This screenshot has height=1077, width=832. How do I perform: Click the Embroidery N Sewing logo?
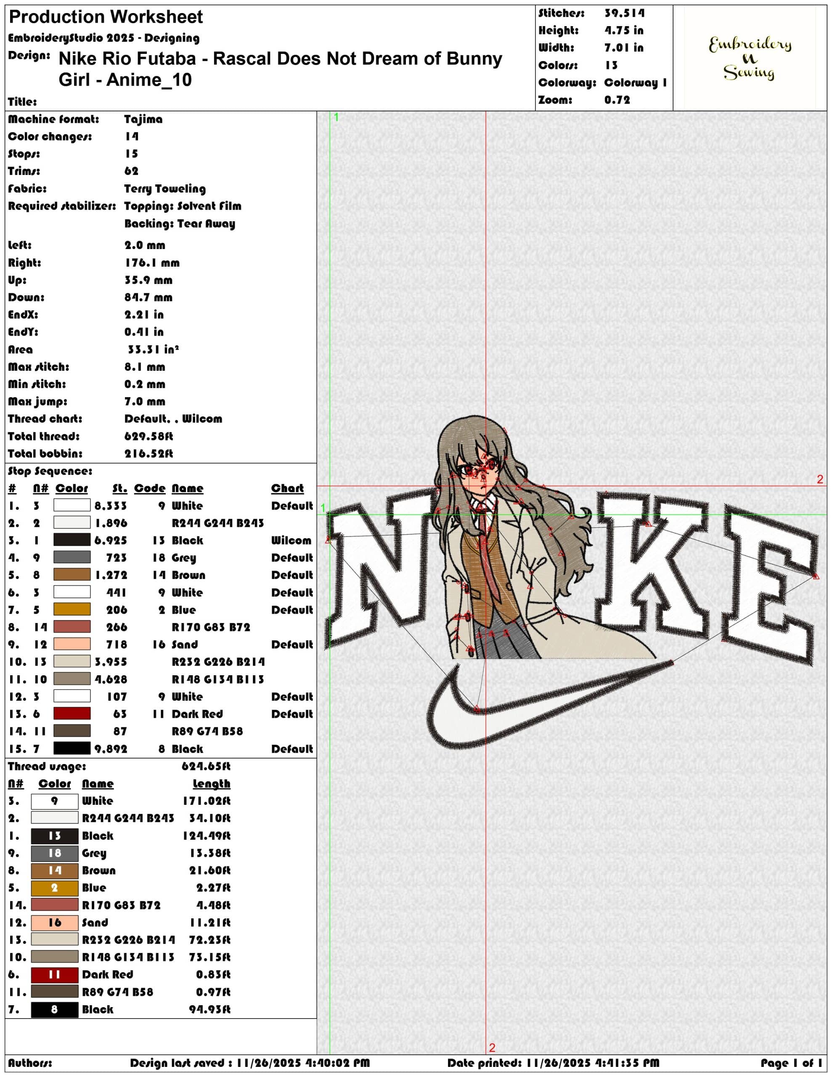pyautogui.click(x=750, y=58)
